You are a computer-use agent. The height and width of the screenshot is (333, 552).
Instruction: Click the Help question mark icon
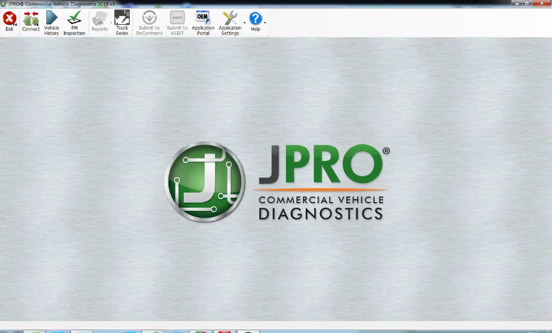tap(256, 18)
